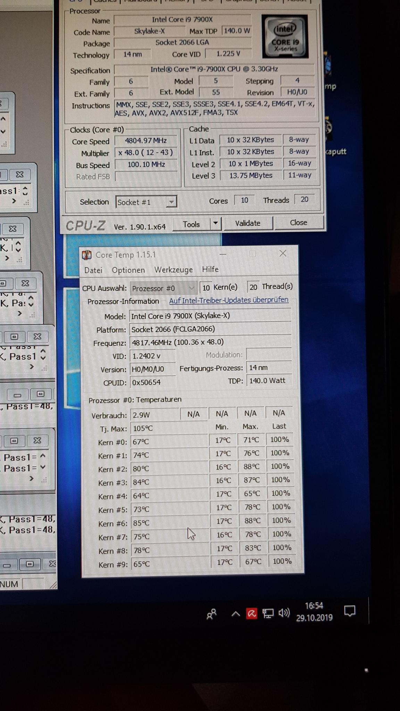
Task: Open the Hilfe menu in Core Temp
Action: coord(210,269)
